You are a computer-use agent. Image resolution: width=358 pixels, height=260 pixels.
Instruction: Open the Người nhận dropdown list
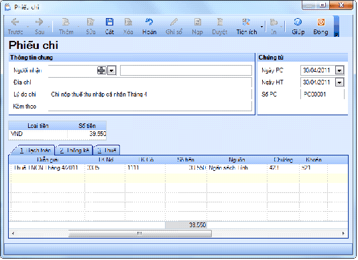(112, 70)
